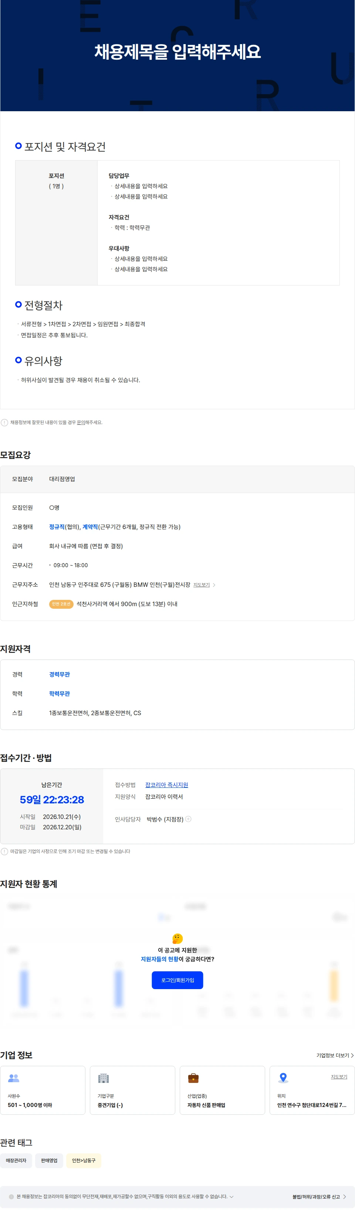This screenshot has height=1216, width=355.
Task: Click the 자동차 신품 판매업 card
Action: coord(222,1090)
